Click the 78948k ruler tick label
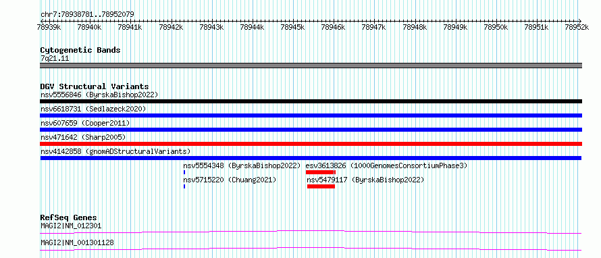The height and width of the screenshot is (258, 601). point(415,27)
